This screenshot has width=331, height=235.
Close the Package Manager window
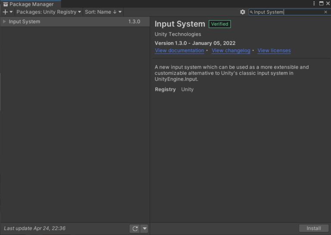coord(328,3)
